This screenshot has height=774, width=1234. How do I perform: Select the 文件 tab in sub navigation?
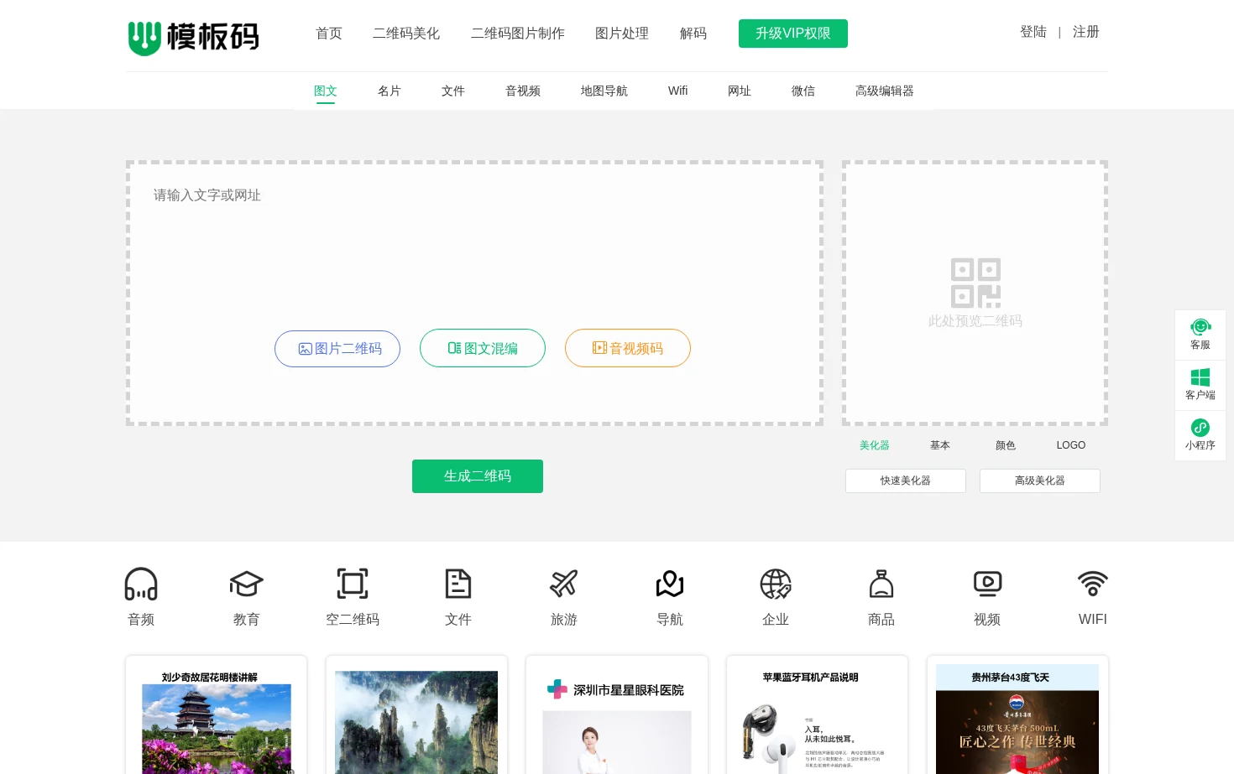point(453,91)
